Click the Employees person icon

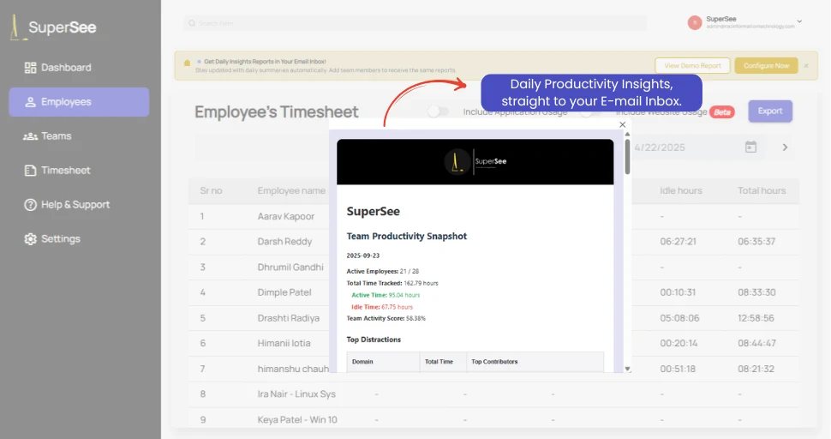(30, 102)
